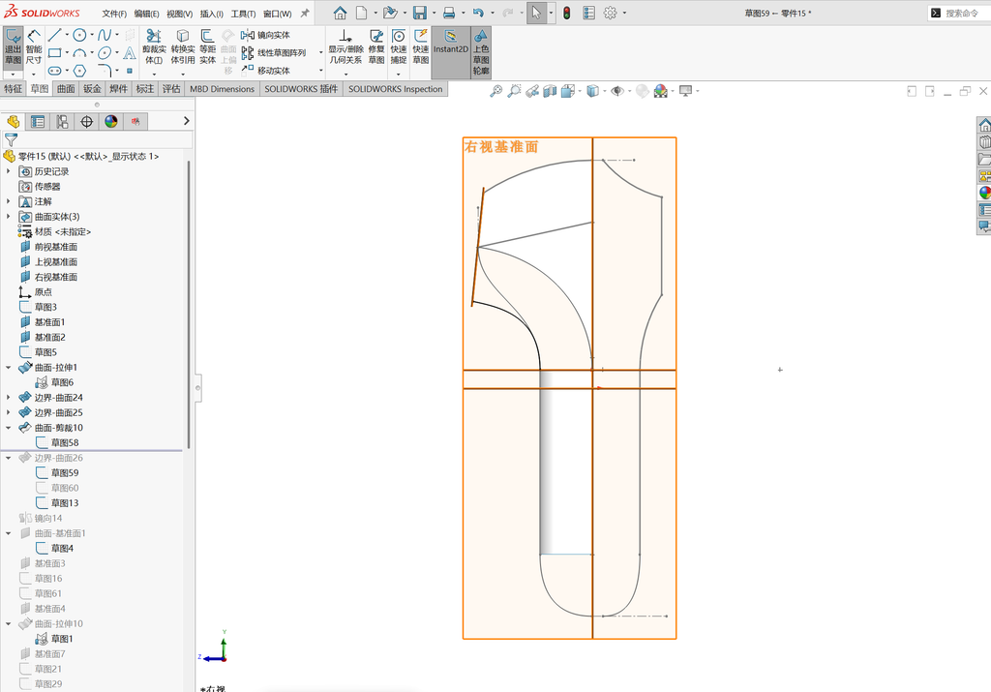
Task: Select the Arc sketch tool
Action: pos(79,52)
